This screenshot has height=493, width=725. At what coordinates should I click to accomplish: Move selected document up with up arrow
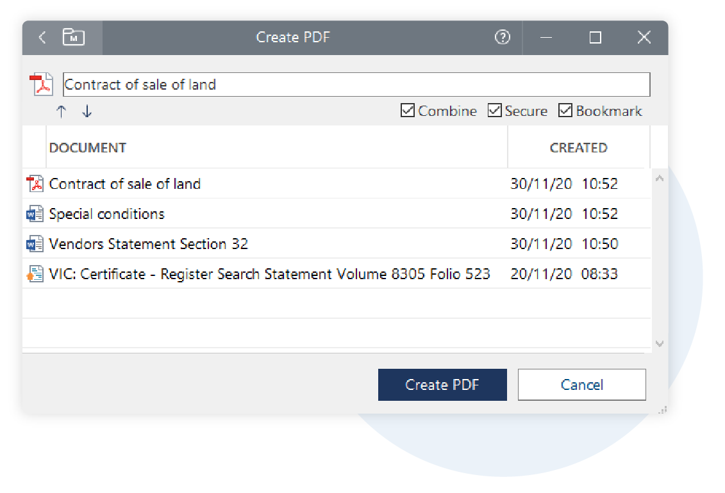tap(61, 111)
